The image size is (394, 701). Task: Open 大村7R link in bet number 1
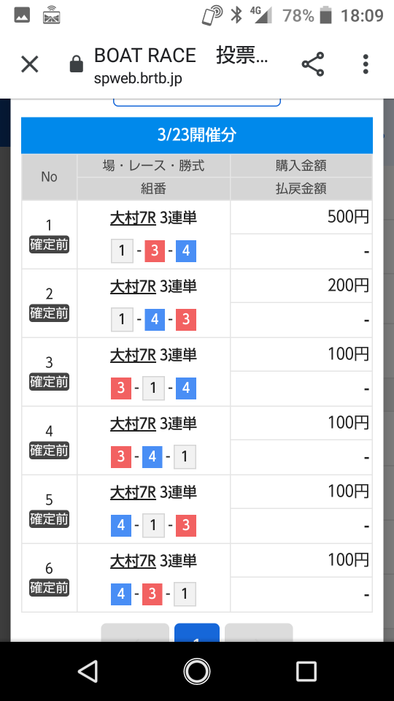(x=133, y=218)
